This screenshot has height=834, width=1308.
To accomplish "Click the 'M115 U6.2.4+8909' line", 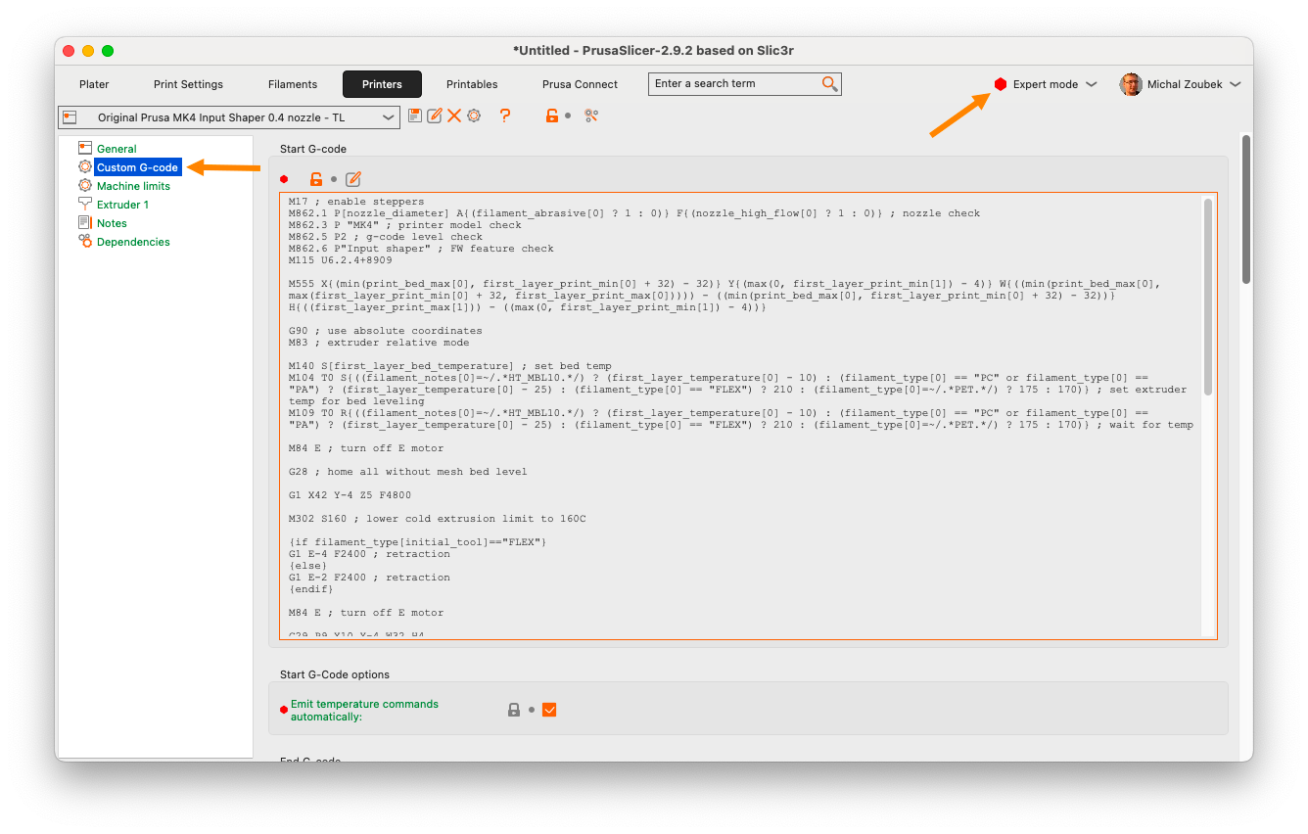I will click(341, 260).
